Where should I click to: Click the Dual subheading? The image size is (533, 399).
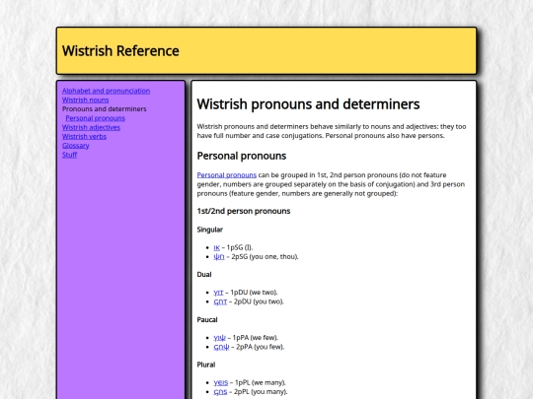click(x=204, y=275)
